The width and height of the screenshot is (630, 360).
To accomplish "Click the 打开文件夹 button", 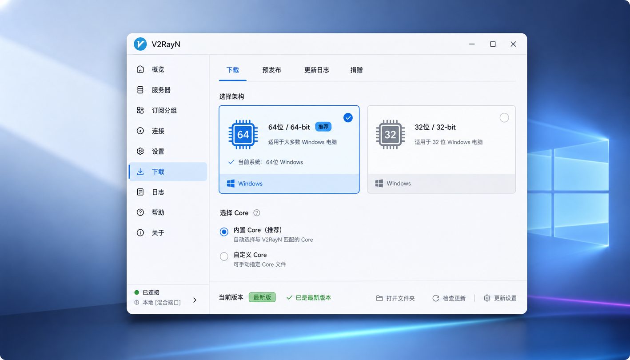I will pyautogui.click(x=395, y=298).
